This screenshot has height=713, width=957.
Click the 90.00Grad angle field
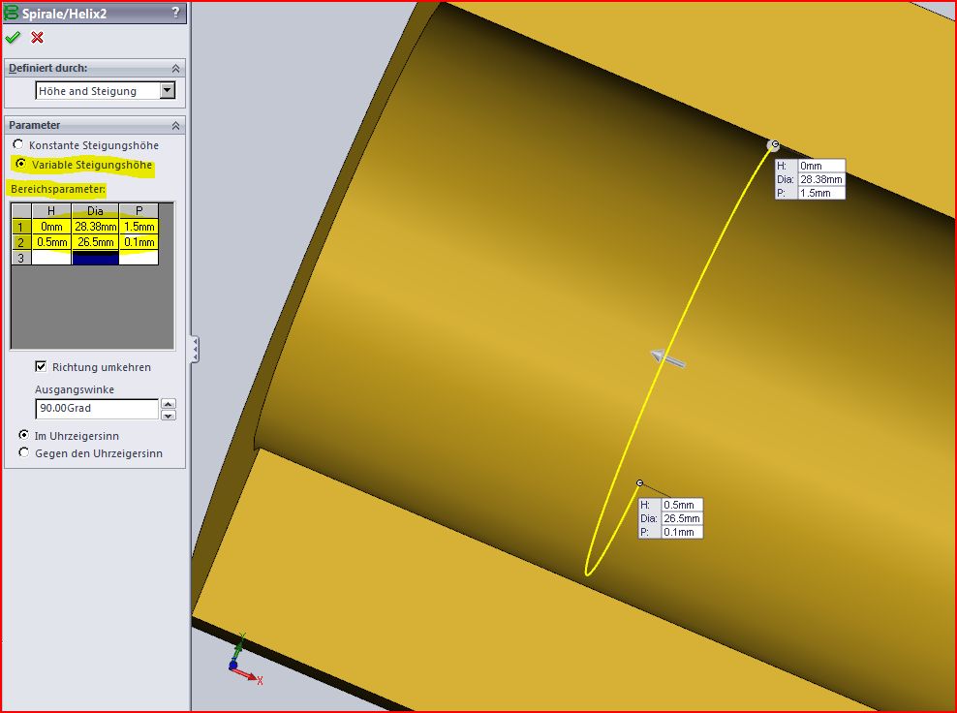tap(97, 409)
